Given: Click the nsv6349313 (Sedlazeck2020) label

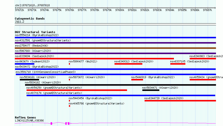Looking at the screenshot, I should tap(134, 61).
